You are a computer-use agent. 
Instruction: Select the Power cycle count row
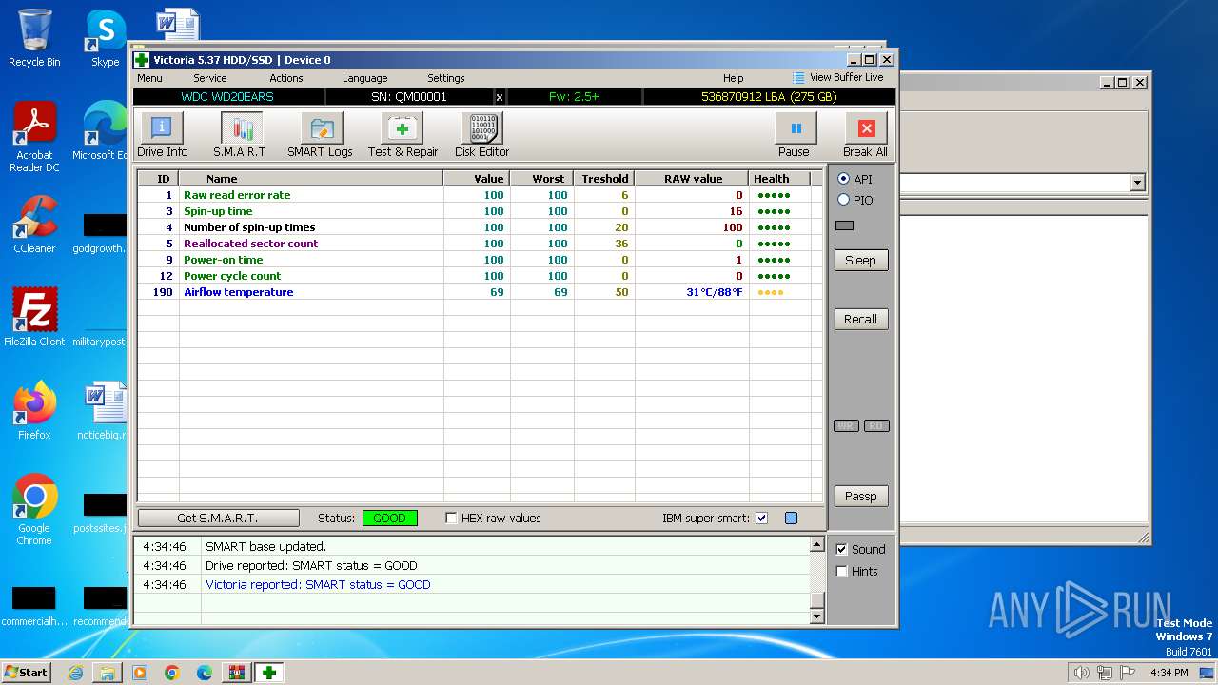coord(481,276)
